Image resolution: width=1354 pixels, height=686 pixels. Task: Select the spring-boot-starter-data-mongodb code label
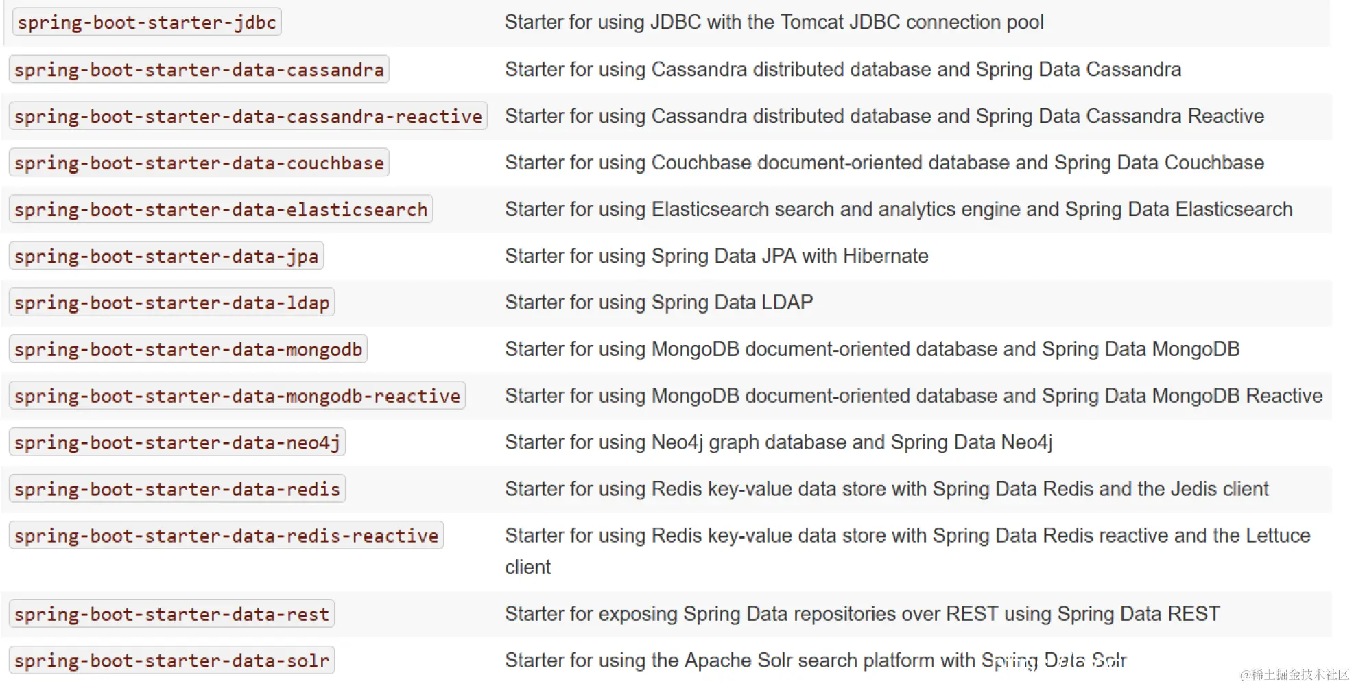pyautogui.click(x=188, y=350)
